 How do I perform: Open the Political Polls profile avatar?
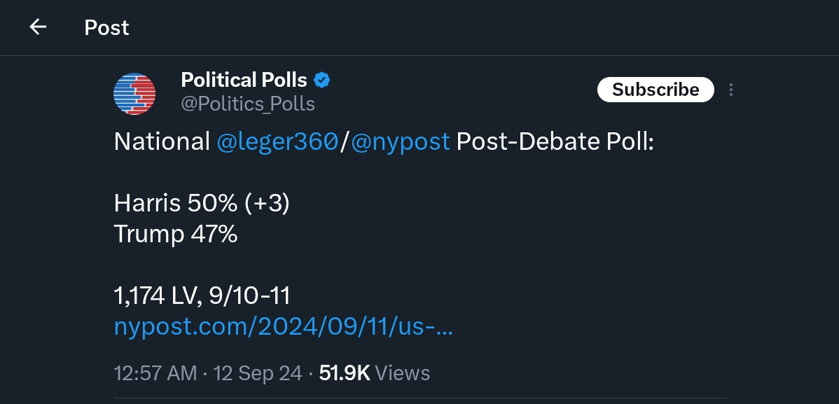point(134,93)
